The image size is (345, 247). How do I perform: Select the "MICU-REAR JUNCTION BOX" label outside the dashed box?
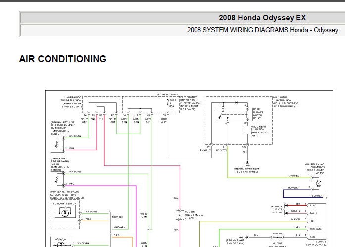point(282,99)
